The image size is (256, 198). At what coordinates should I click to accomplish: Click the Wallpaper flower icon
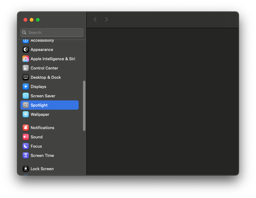tap(26, 114)
